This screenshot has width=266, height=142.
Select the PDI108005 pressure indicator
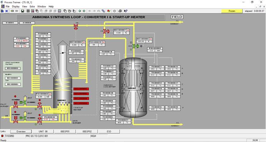coord(155,50)
